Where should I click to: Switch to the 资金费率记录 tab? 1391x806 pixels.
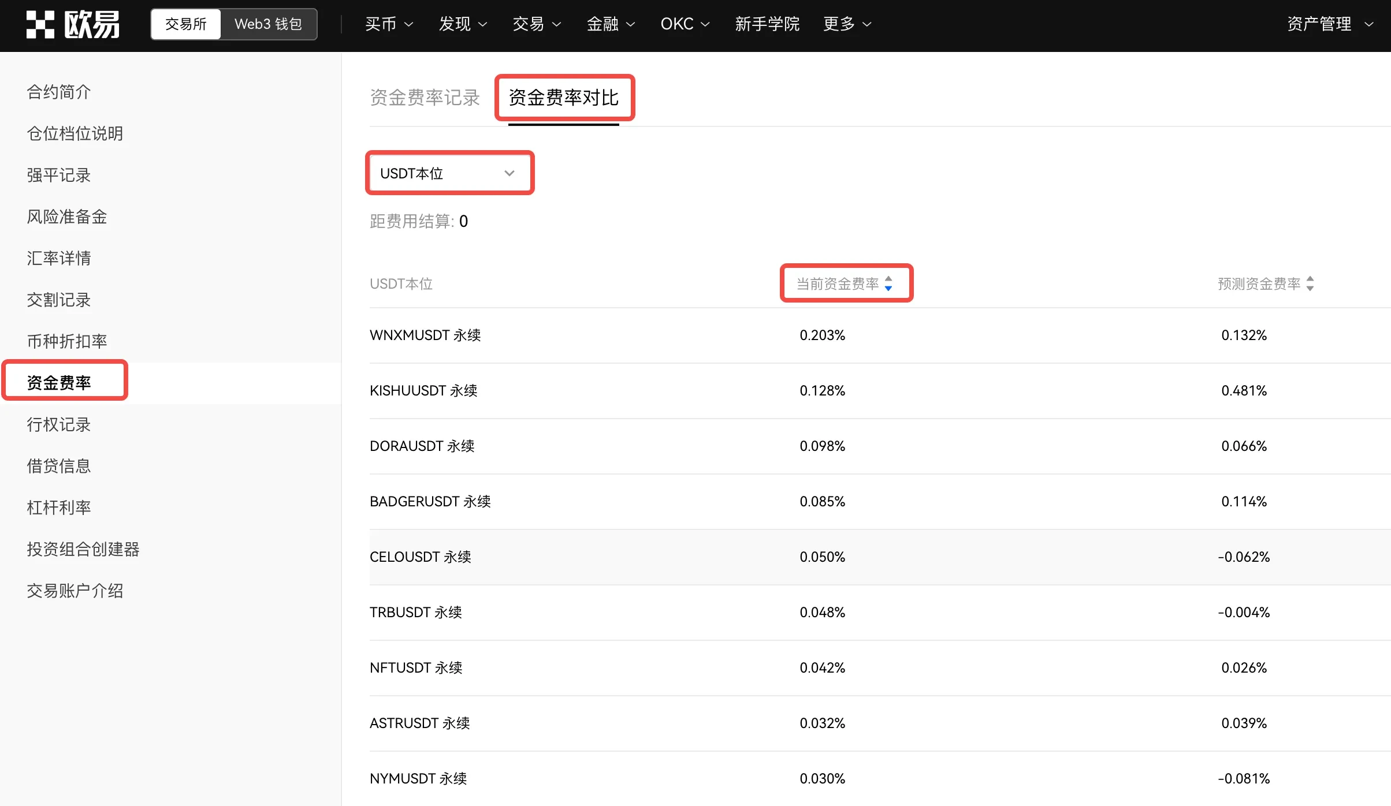pos(425,98)
